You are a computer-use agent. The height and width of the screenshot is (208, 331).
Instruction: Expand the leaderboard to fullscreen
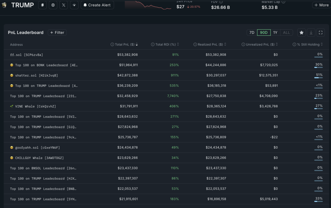tap(320, 32)
